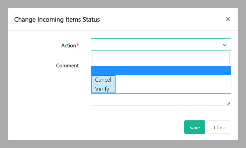Select the highlighted dash placeholder option

(x=161, y=71)
